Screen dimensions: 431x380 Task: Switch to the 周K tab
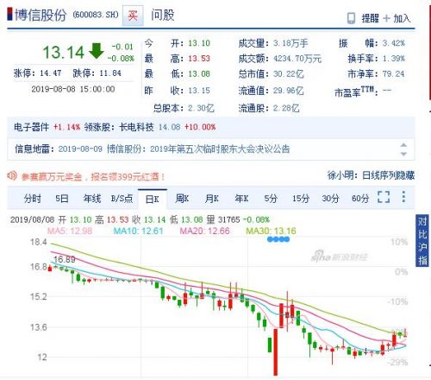pos(182,199)
